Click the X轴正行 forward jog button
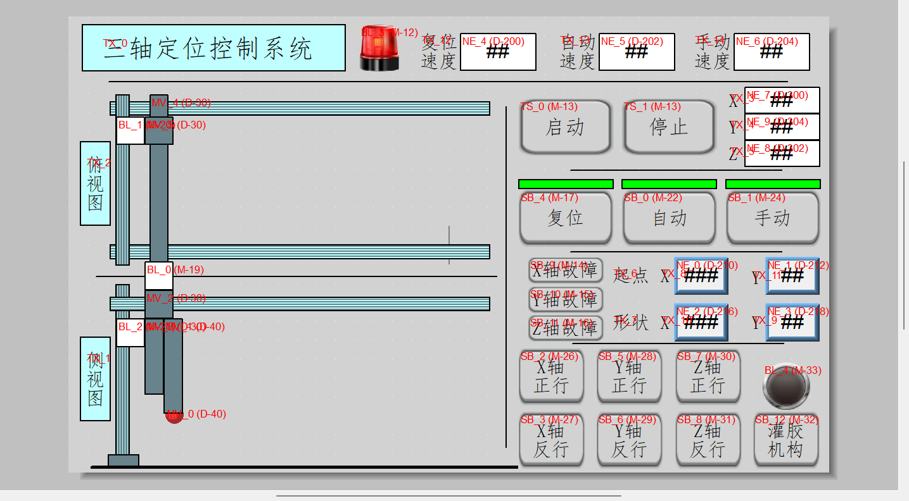909x501 pixels. pos(551,377)
